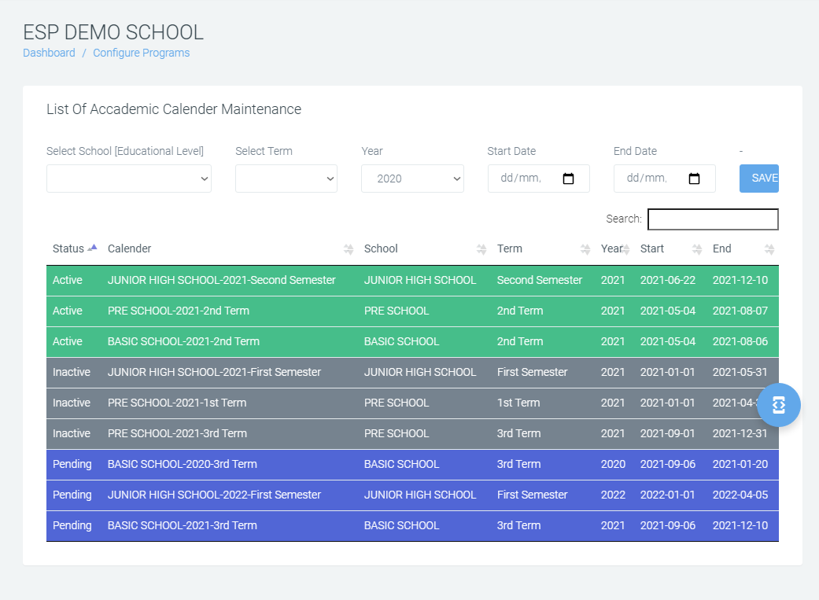The image size is (819, 600).
Task: Open the Start Date calendar picker icon
Action: [x=569, y=179]
